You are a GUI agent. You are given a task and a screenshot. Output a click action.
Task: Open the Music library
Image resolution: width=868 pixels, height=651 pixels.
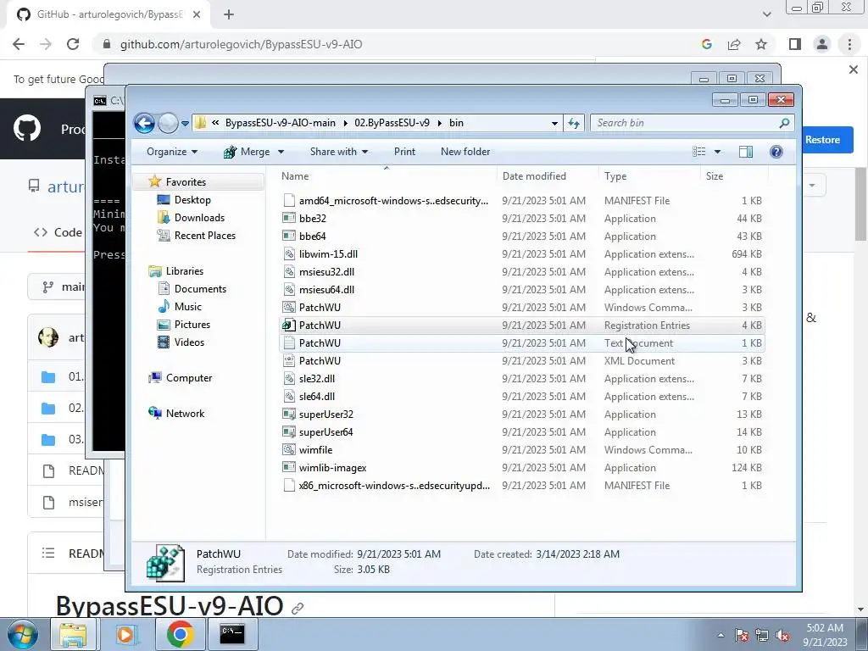coord(187,307)
